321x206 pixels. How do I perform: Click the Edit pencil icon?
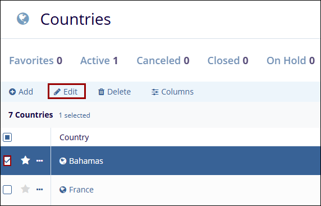pyautogui.click(x=57, y=92)
